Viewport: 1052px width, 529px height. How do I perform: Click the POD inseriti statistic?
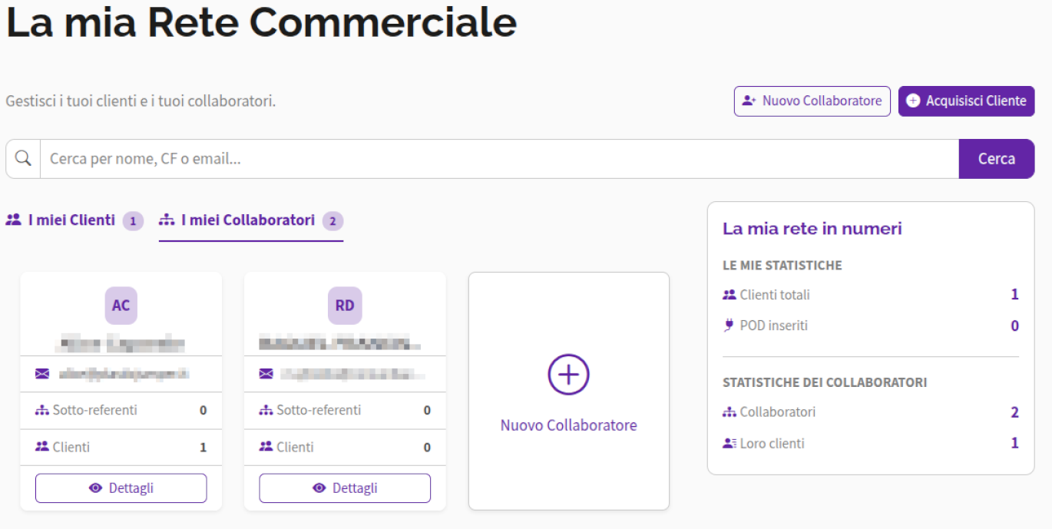pyautogui.click(x=871, y=326)
